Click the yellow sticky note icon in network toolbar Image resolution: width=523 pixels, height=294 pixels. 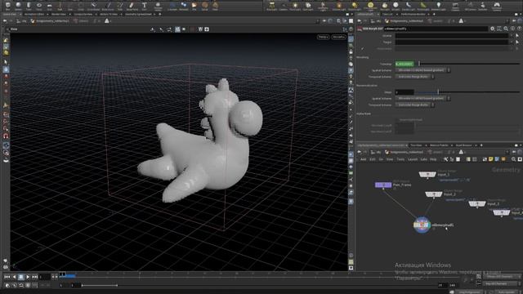(490, 160)
